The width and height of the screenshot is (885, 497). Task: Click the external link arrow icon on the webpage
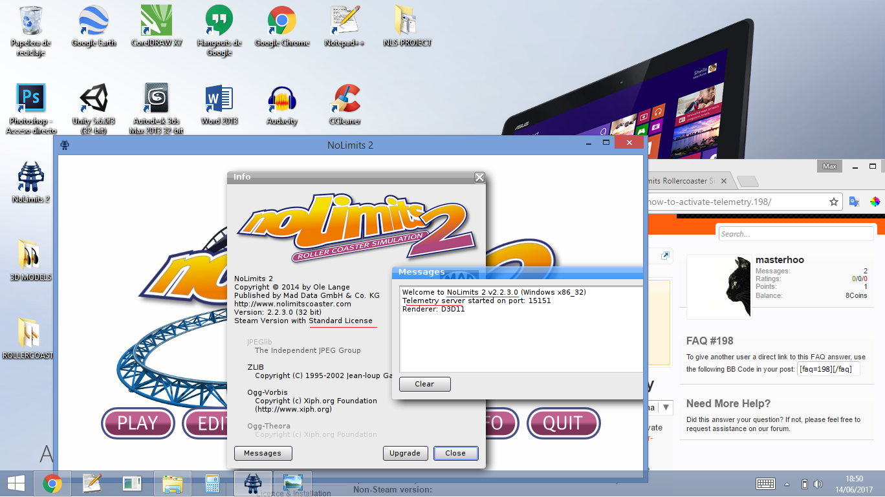tap(664, 256)
